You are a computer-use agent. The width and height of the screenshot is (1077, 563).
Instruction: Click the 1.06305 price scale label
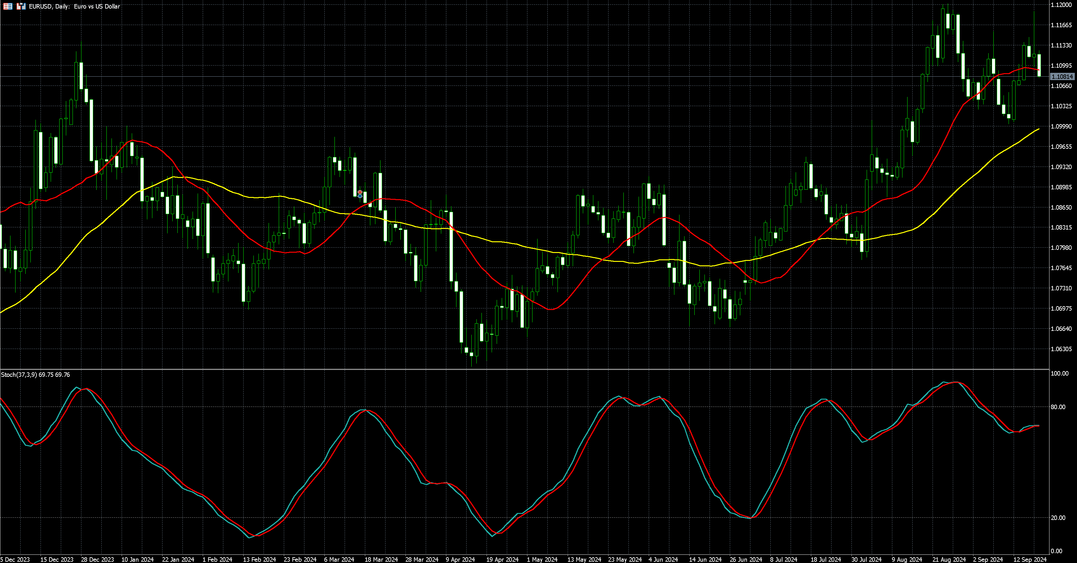pos(1061,349)
